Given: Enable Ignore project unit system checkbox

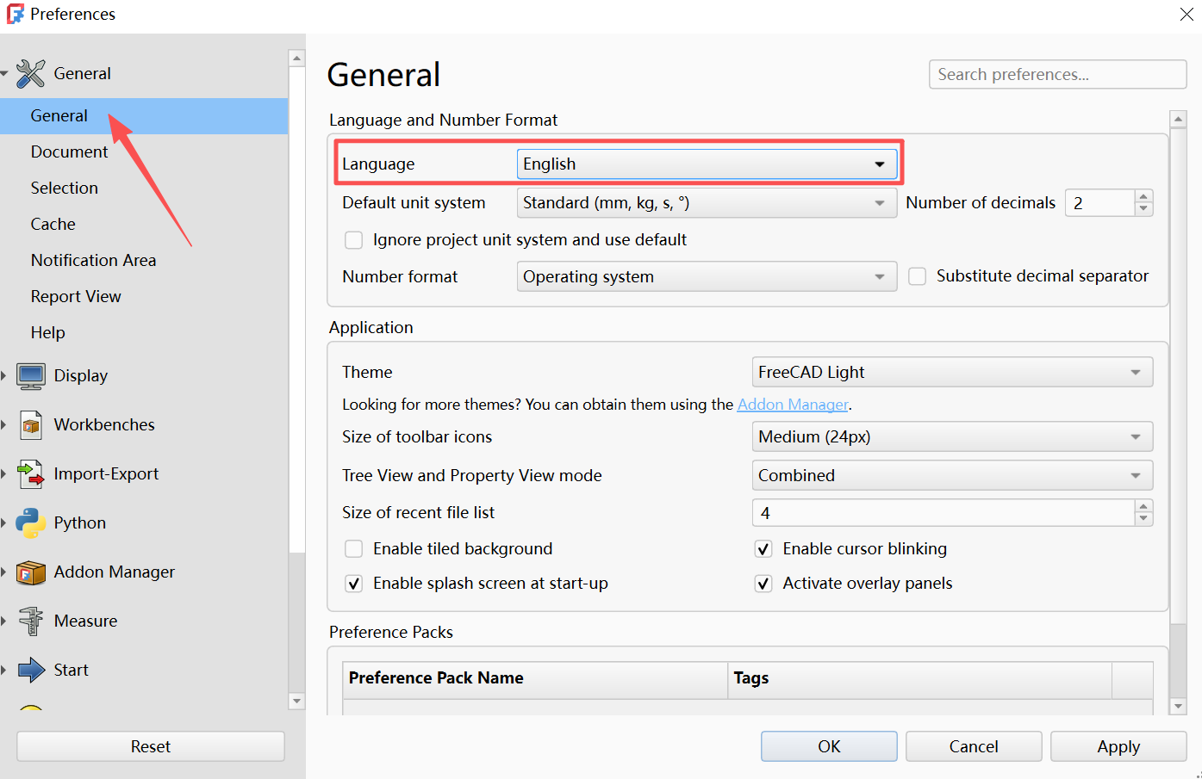Looking at the screenshot, I should point(353,240).
